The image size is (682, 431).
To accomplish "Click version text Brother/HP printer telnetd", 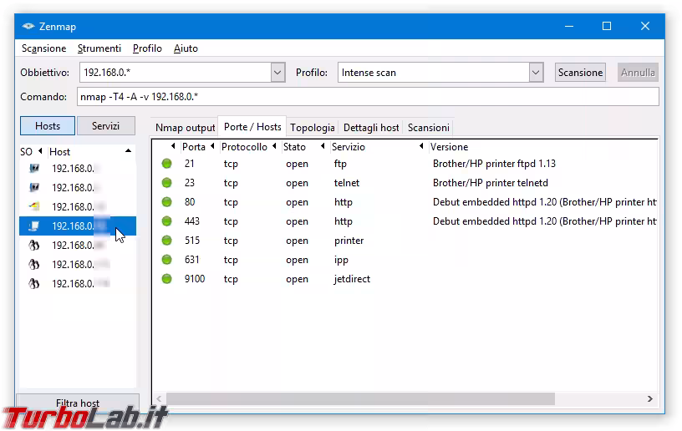I will 490,183.
